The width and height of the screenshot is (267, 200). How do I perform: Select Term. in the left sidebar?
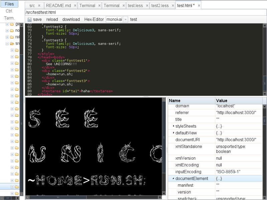click(9, 18)
